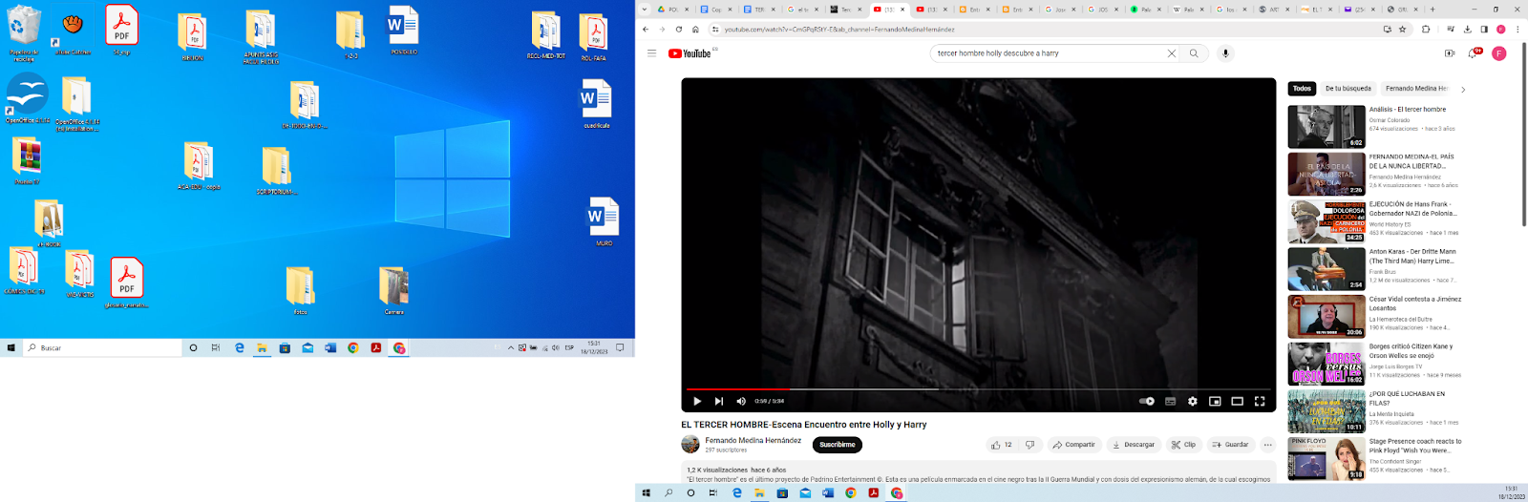Viewport: 1528px width, 502px height.
Task: Switch to the first Chrome tab
Action: [x=673, y=10]
